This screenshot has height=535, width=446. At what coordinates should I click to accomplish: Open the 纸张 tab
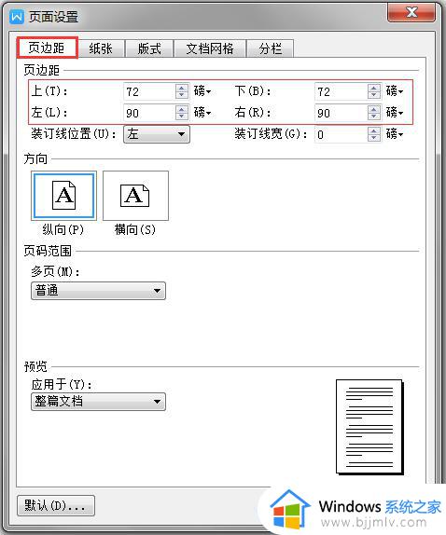click(x=101, y=48)
